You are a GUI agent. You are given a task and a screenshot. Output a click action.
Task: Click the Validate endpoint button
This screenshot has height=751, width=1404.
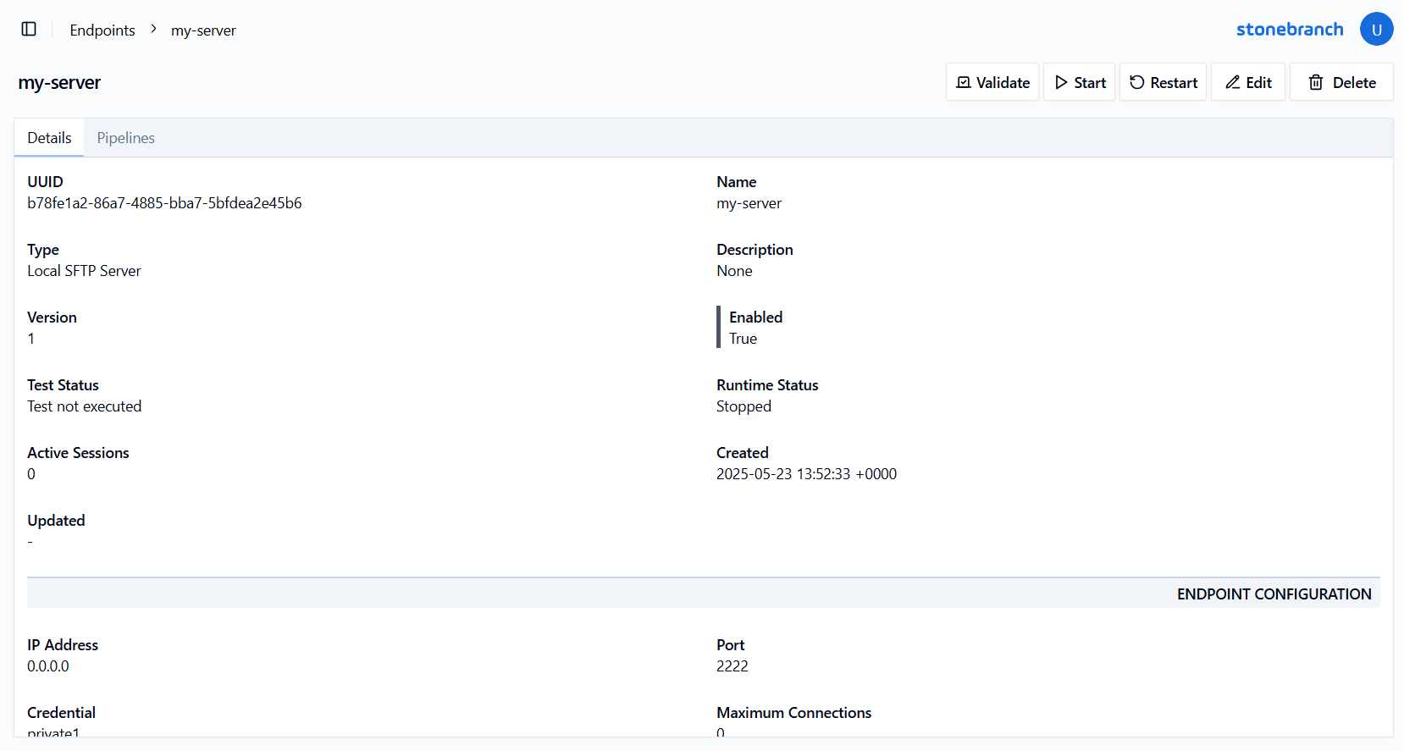(x=992, y=82)
